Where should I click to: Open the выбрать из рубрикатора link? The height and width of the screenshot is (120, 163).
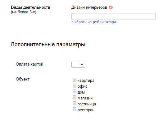[94, 22]
